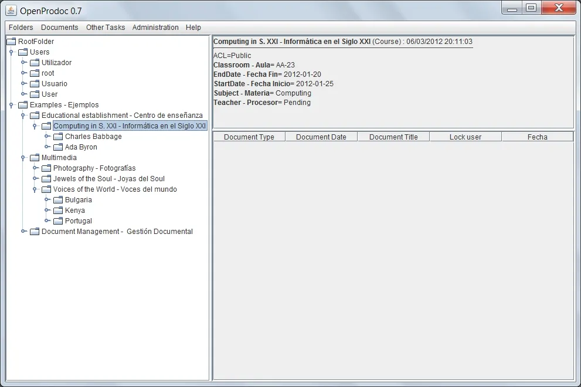Expand the Document Management - Gestión Documental node
Image resolution: width=581 pixels, height=387 pixels.
pyautogui.click(x=23, y=231)
